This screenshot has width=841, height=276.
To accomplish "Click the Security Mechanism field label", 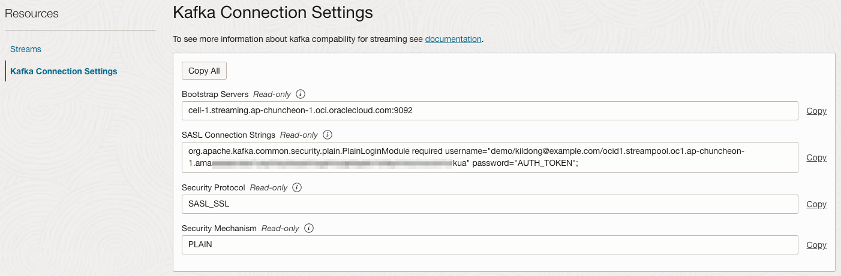I will (219, 228).
